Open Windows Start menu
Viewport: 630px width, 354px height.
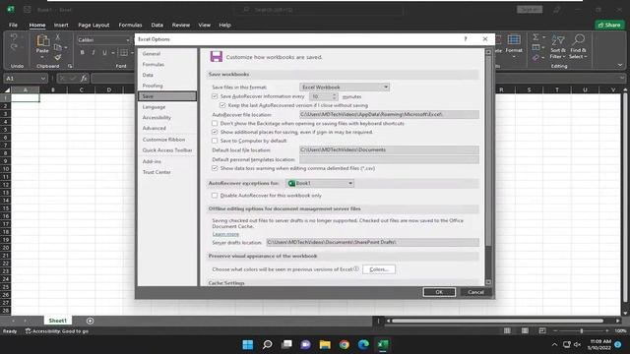pyautogui.click(x=248, y=344)
